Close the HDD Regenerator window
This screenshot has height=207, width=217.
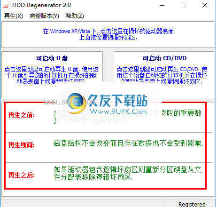pos(205,5)
